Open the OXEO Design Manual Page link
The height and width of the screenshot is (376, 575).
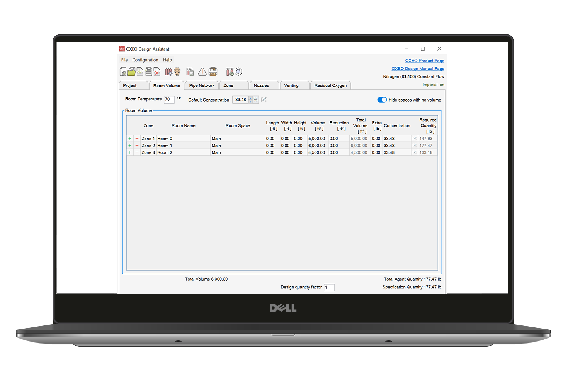pyautogui.click(x=418, y=69)
